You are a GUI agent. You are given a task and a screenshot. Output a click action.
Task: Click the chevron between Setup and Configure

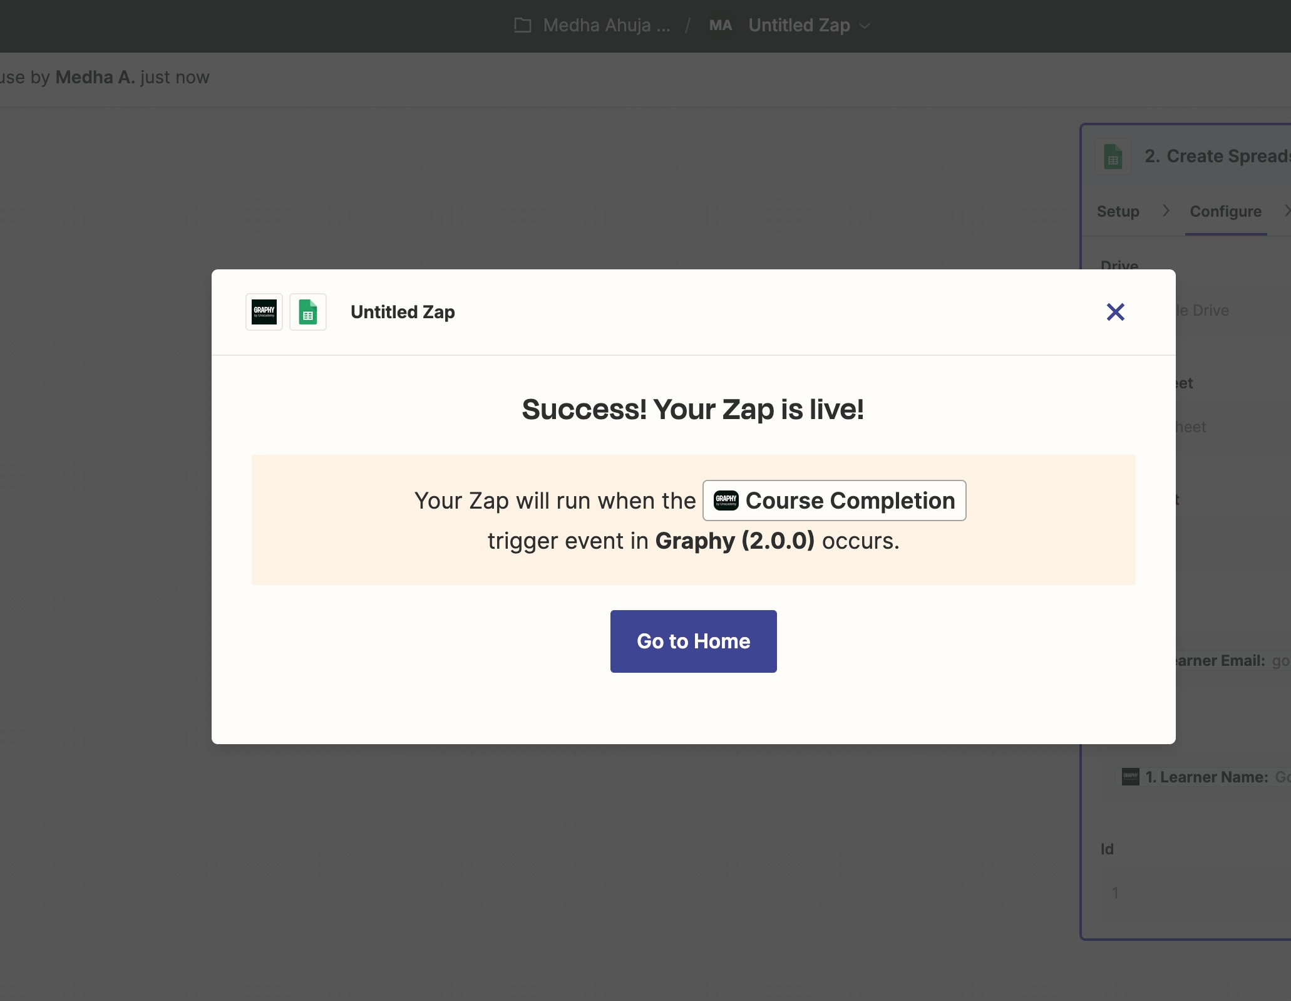click(x=1165, y=211)
